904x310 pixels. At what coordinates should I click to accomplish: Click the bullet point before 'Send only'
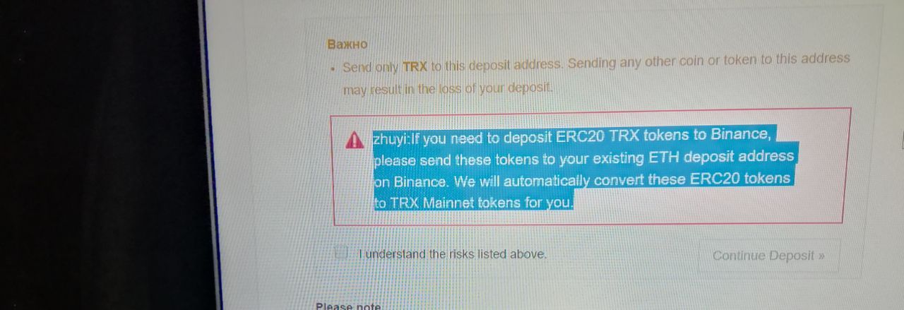click(332, 70)
